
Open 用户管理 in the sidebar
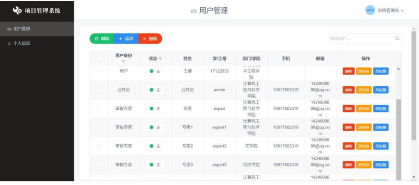(37, 29)
